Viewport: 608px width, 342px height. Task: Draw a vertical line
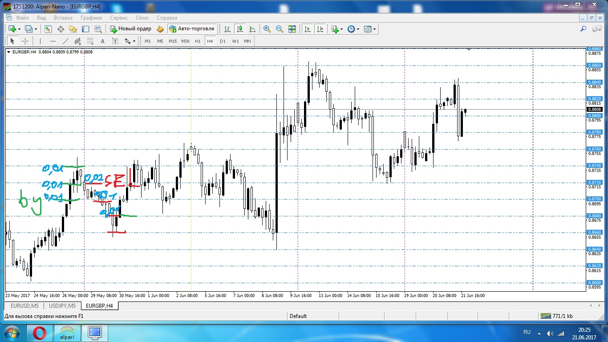(x=40, y=41)
